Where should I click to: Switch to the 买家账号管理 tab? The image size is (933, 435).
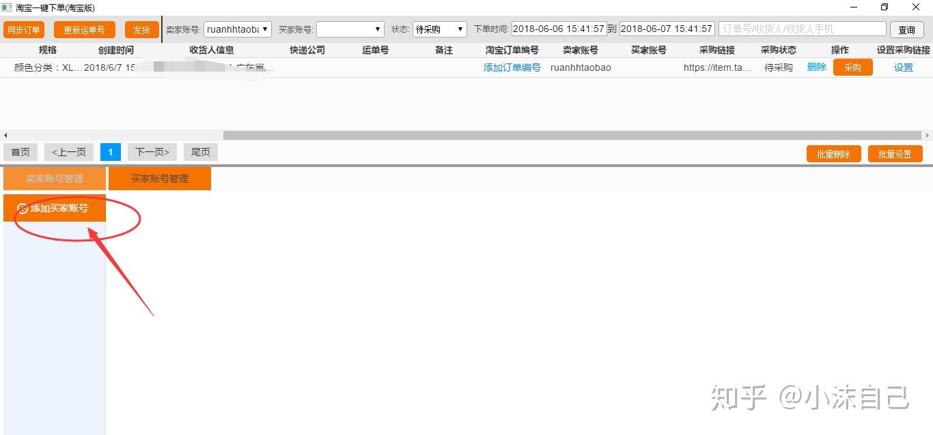click(x=160, y=179)
